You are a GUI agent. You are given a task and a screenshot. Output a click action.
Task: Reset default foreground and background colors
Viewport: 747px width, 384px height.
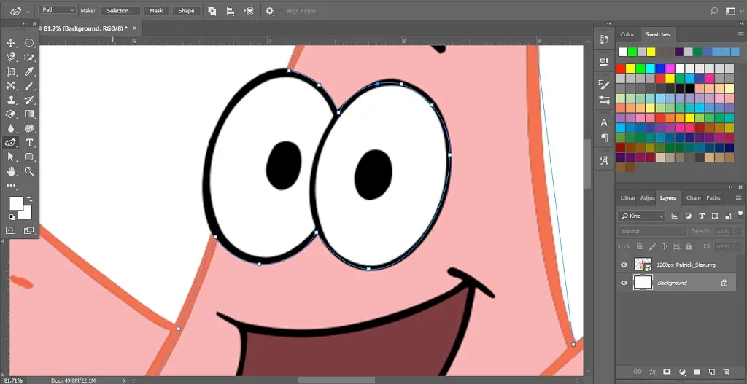(12, 217)
